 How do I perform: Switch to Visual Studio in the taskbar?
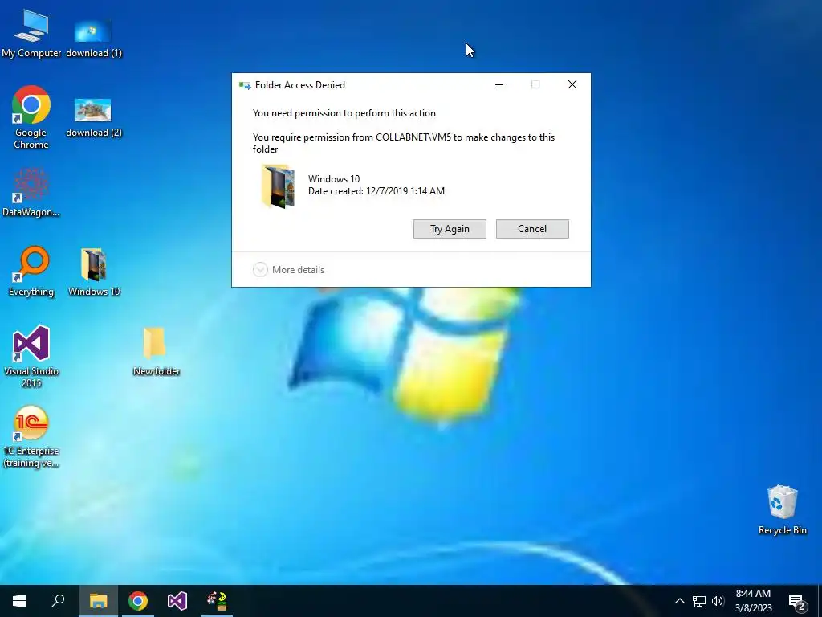[177, 601]
